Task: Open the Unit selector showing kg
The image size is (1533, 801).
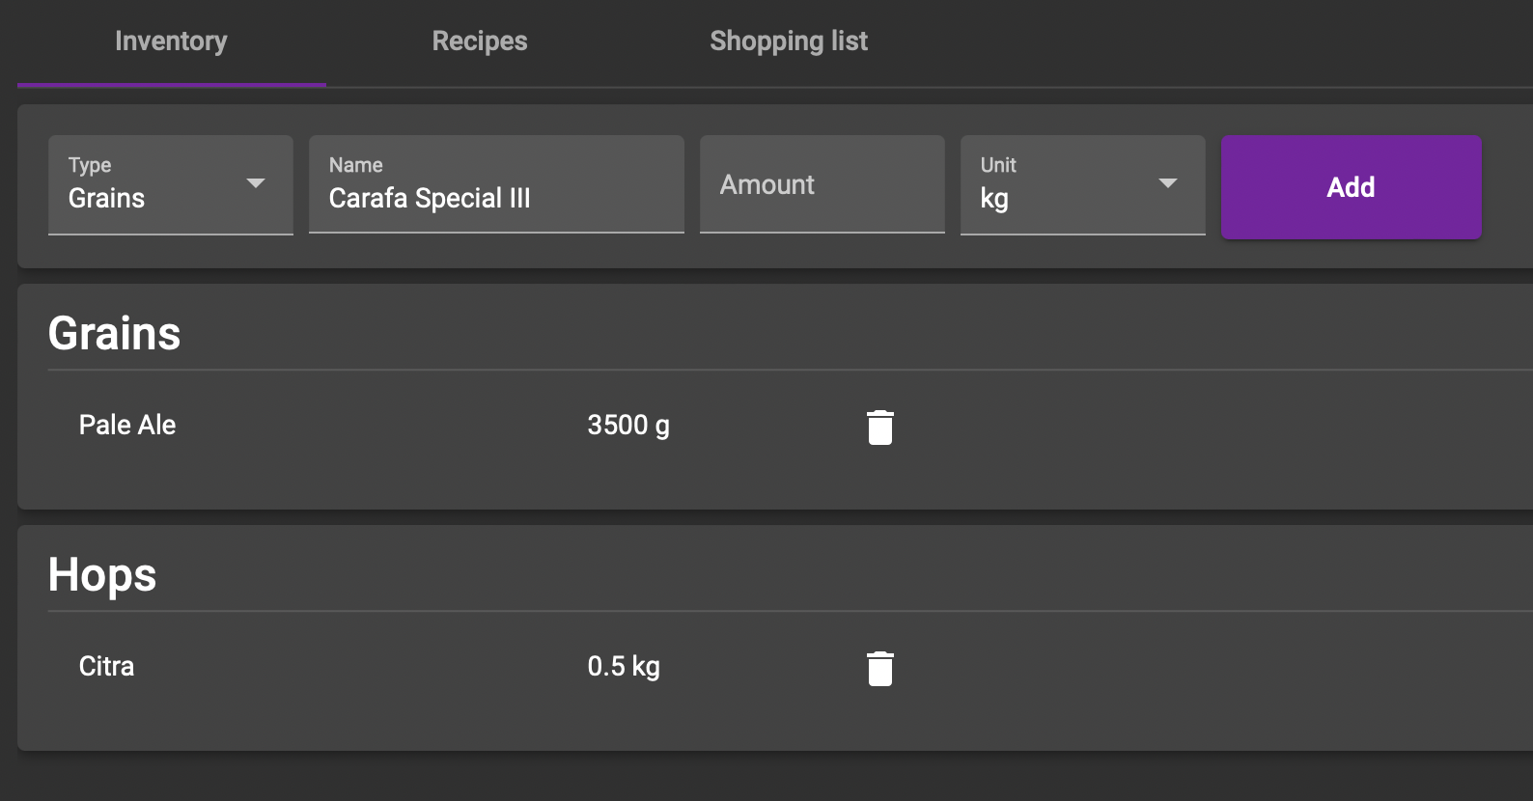Action: click(x=1083, y=184)
